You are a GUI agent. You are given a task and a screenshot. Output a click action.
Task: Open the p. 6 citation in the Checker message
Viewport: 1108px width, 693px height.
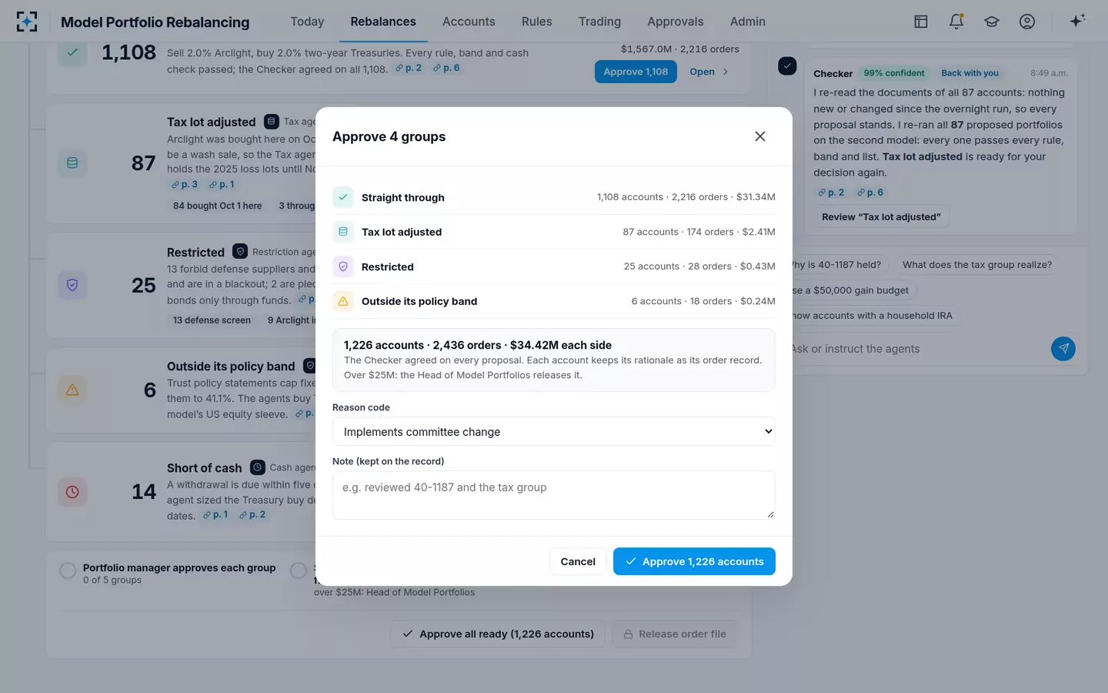coord(870,192)
